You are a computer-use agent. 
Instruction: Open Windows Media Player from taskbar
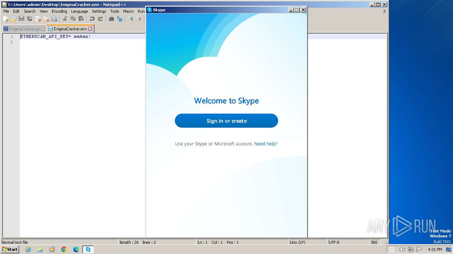pyautogui.click(x=52, y=249)
